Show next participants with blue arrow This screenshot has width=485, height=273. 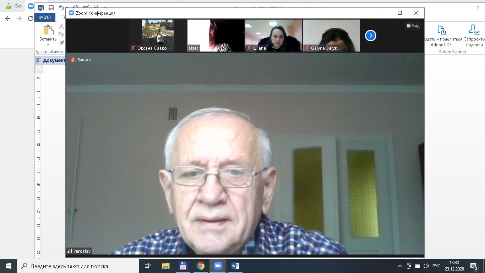(370, 36)
